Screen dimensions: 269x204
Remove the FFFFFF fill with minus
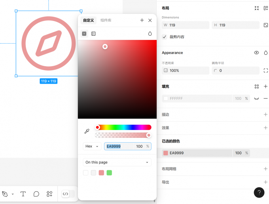(265, 99)
